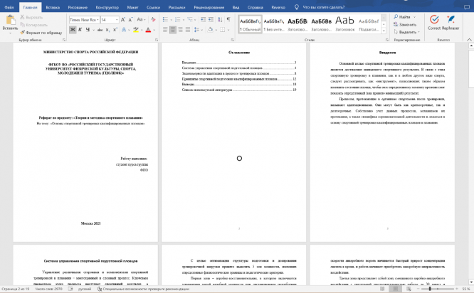Decrease paragraph indent

point(203,20)
